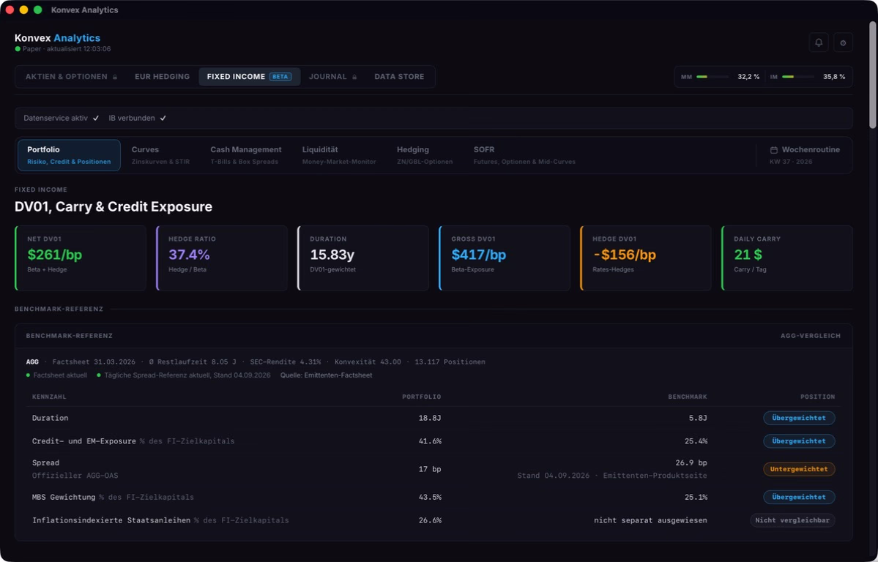878x562 pixels.
Task: Switch to the EUR Hedging tab
Action: coord(163,77)
